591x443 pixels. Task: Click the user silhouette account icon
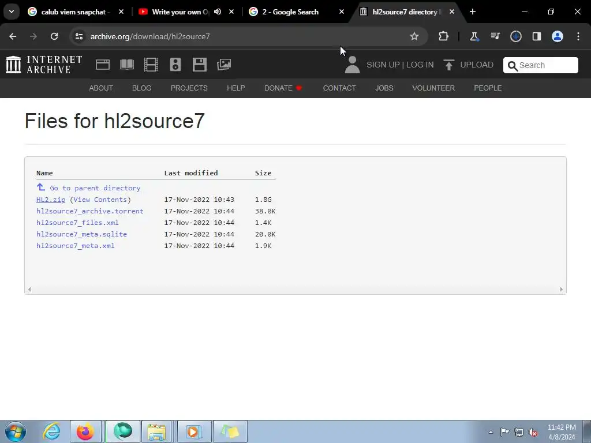[x=353, y=65]
